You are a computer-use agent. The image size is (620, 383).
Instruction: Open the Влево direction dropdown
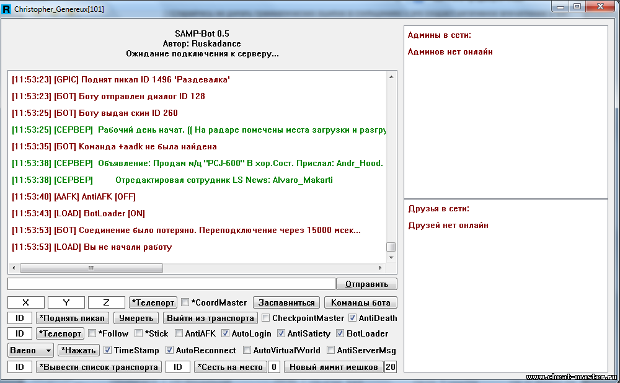tap(30, 350)
